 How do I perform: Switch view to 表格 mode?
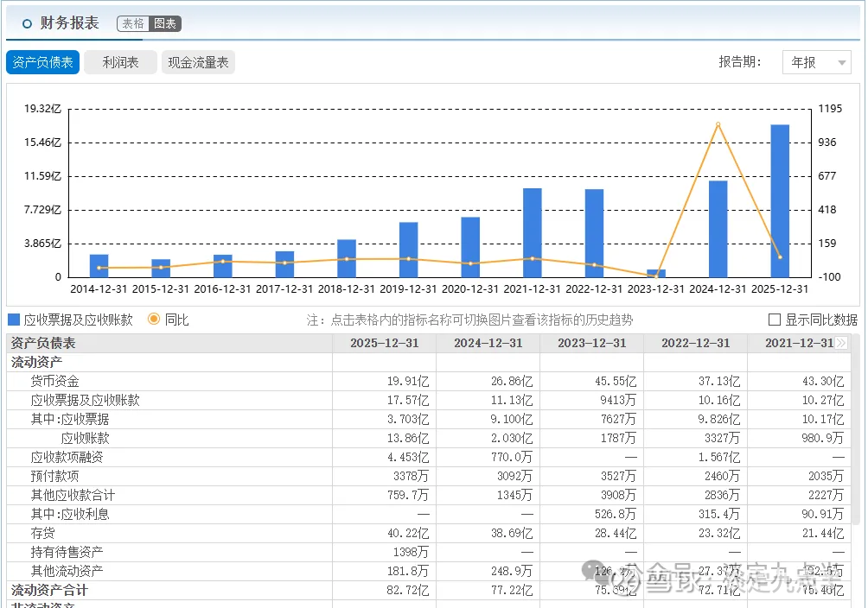coord(133,24)
